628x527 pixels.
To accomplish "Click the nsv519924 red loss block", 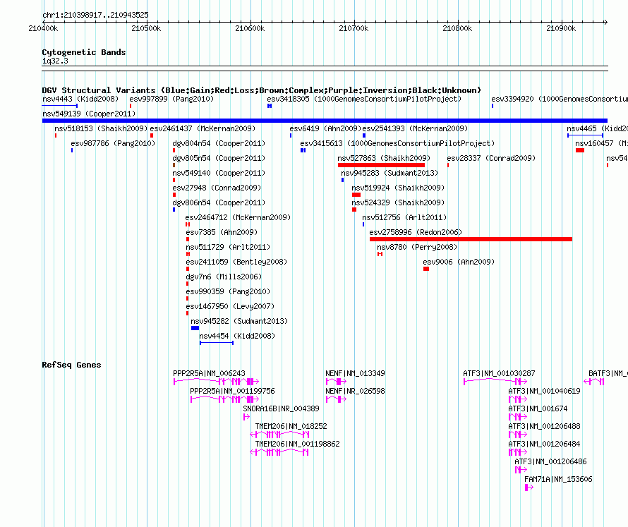I will pos(356,195).
